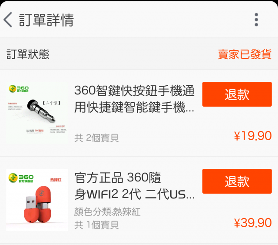Tap the 360 logo on the WiFi dongle image
Image resolution: width=278 pixels, height=245 pixels.
(21, 178)
